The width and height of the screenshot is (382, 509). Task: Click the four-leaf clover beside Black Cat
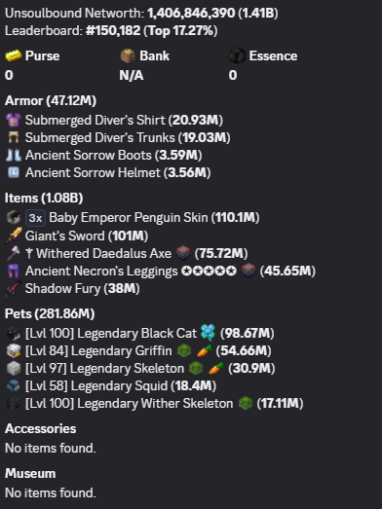pyautogui.click(x=208, y=333)
